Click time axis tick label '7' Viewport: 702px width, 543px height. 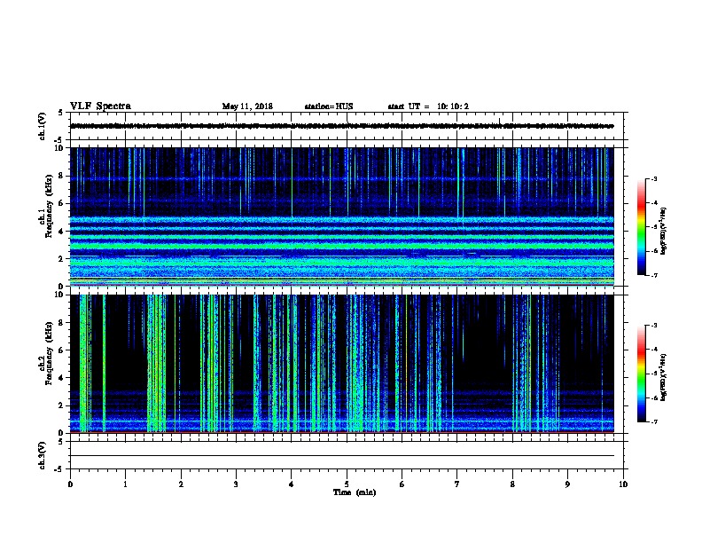pyautogui.click(x=457, y=484)
